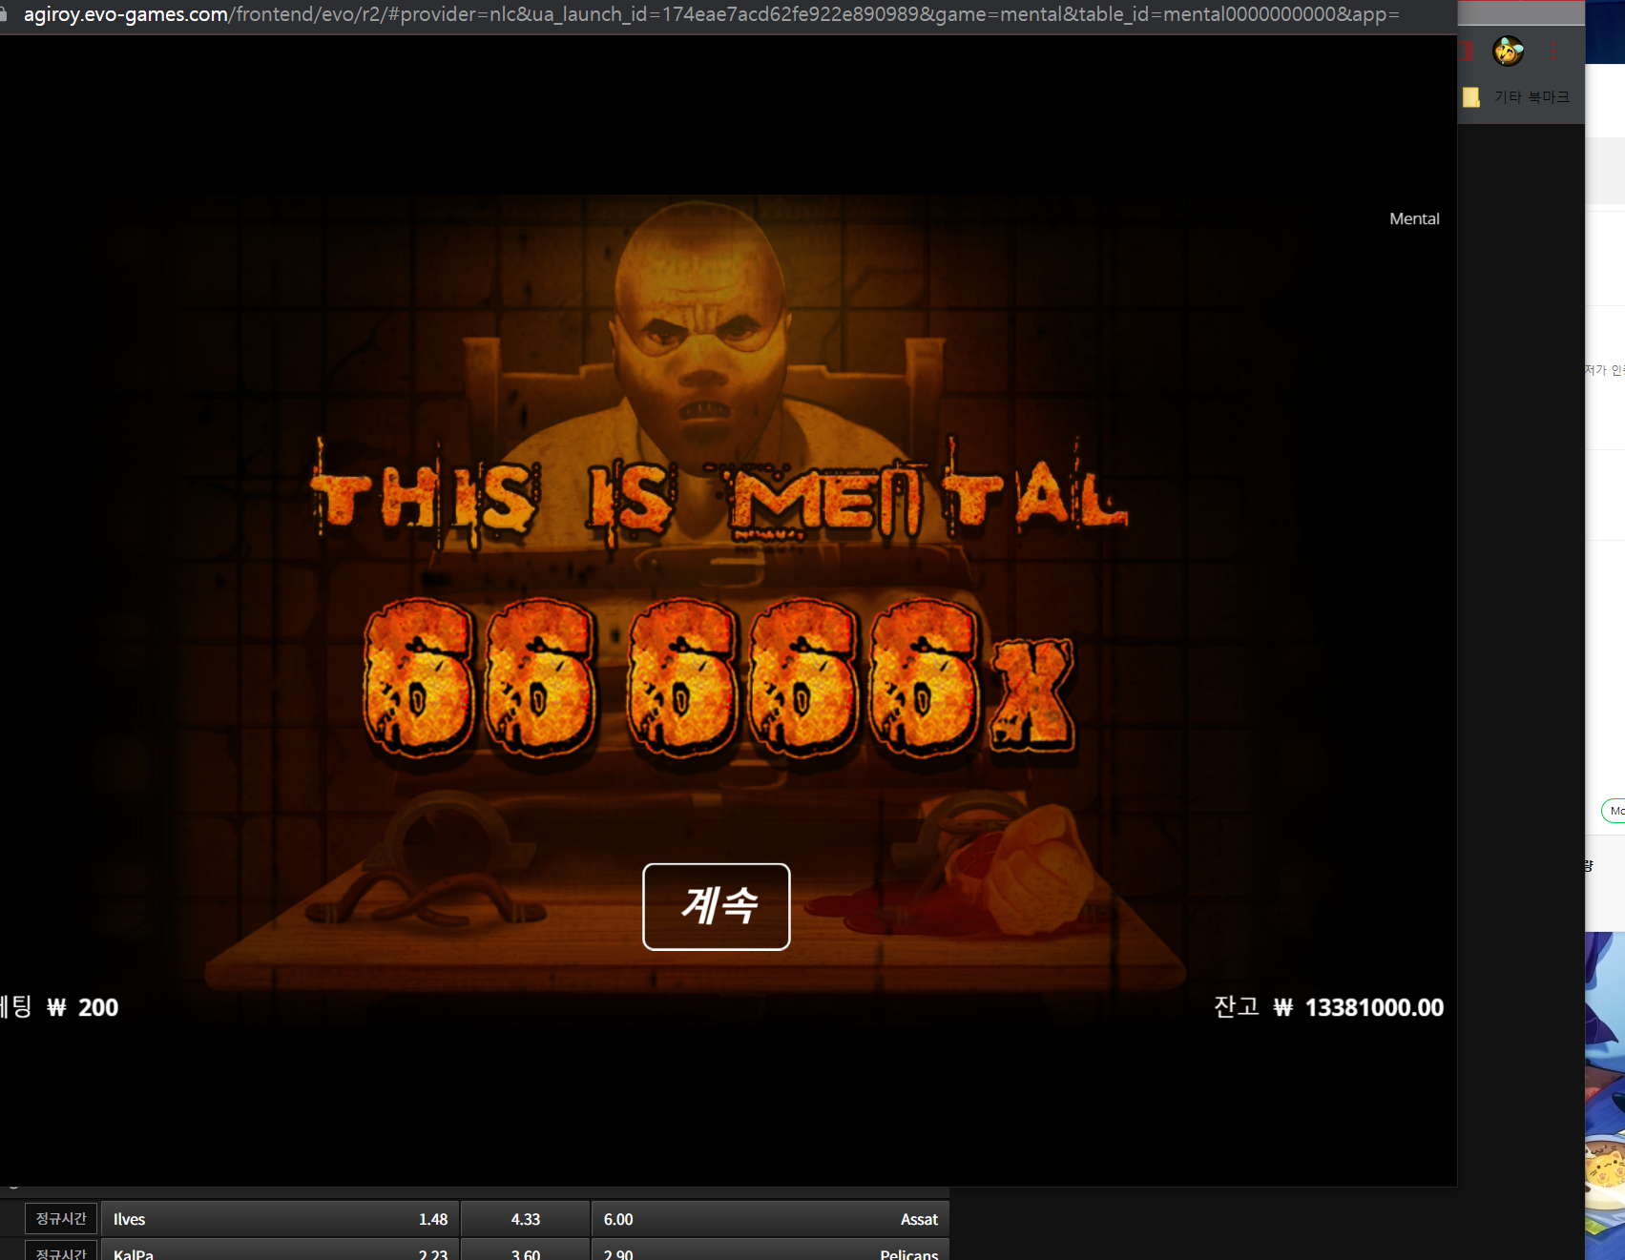The width and height of the screenshot is (1625, 1260).
Task: Click the URL in the address bar
Action: click(711, 14)
